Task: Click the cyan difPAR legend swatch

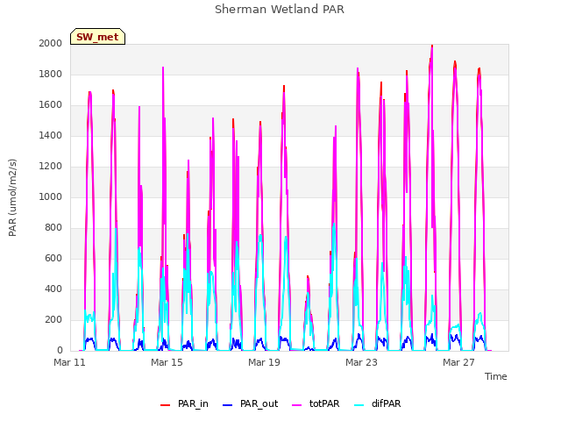Action: pyautogui.click(x=359, y=405)
